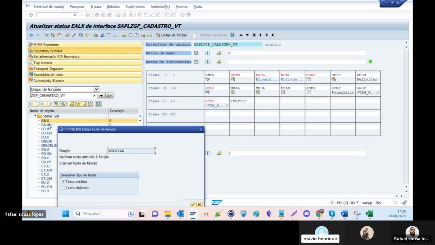This screenshot has height=245, width=435.
Task: Open Outlook from Windows taskbar
Action: click(x=180, y=214)
